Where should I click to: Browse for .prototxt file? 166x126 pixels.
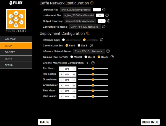[97, 10]
